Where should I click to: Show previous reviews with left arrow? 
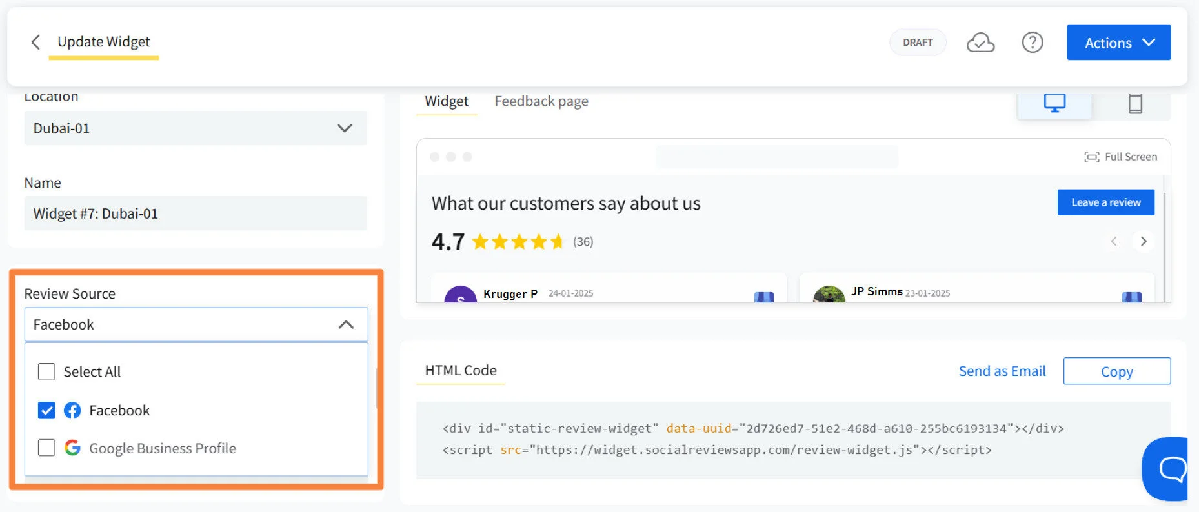[1113, 241]
